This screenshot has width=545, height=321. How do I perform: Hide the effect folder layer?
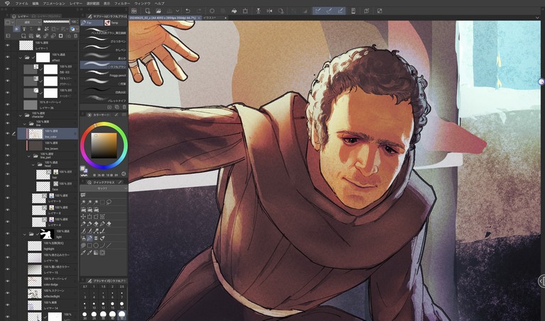tap(7, 57)
